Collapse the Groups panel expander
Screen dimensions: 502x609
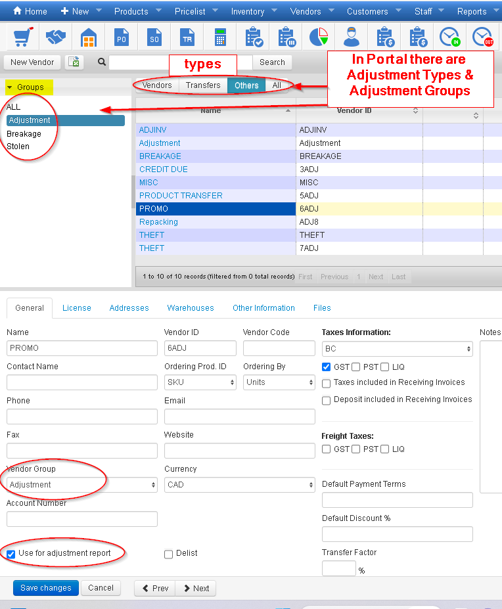pyautogui.click(x=10, y=87)
